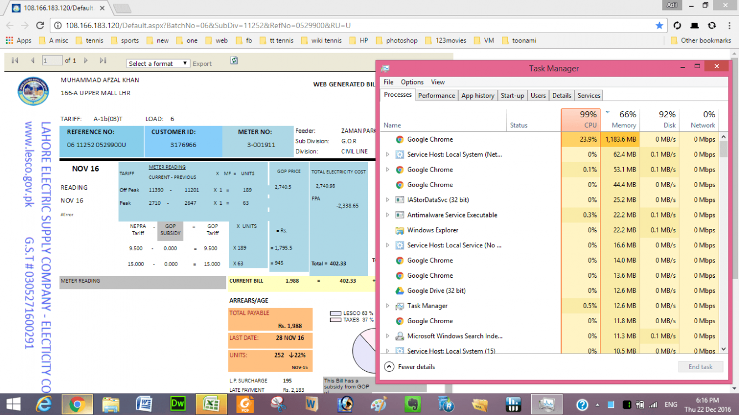Open the 123movies bookmark folder
The height and width of the screenshot is (415, 739).
coord(445,40)
